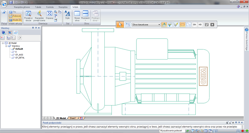The height and width of the screenshot is (133, 249).
Task: Toggle the Robocze sheet view
Action: [x=15, y=16]
